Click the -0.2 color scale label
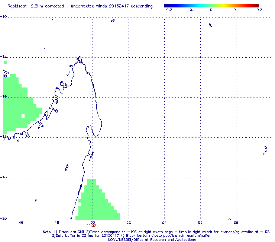This screenshot has height=242, width=275. tap(168, 10)
